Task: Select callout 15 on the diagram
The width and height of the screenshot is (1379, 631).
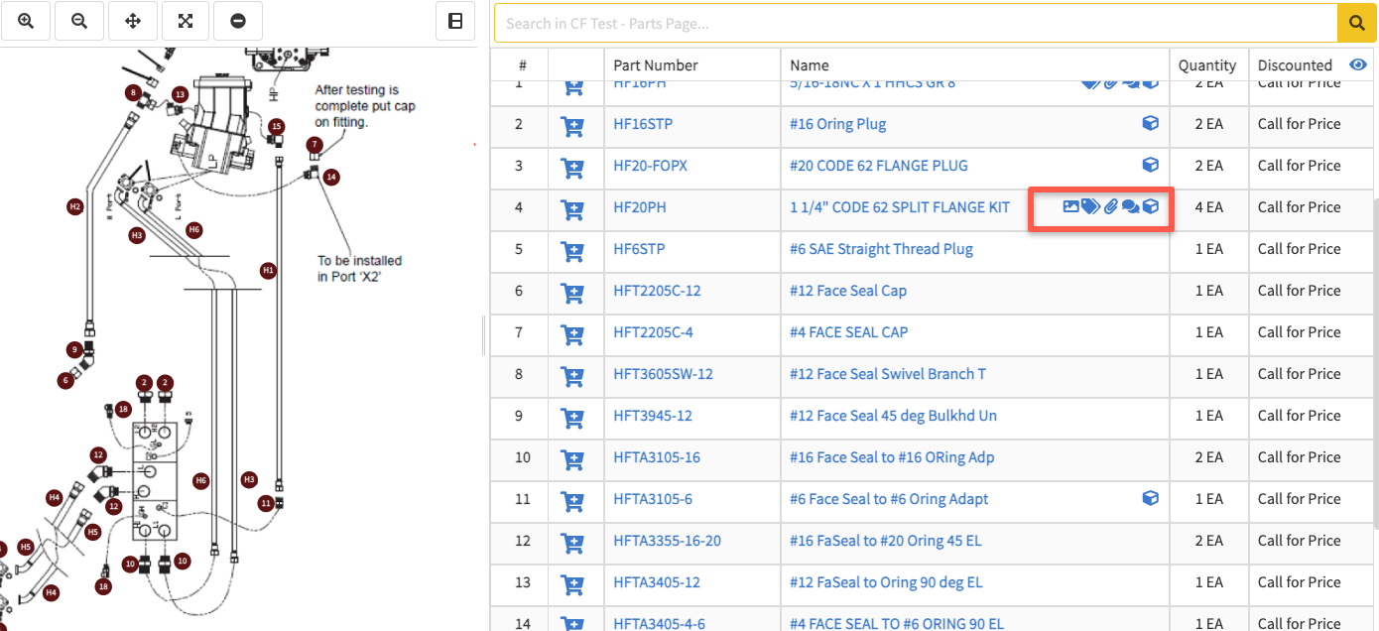Action: [277, 126]
